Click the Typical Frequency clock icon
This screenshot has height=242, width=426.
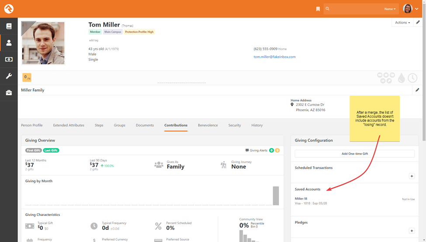click(94, 226)
